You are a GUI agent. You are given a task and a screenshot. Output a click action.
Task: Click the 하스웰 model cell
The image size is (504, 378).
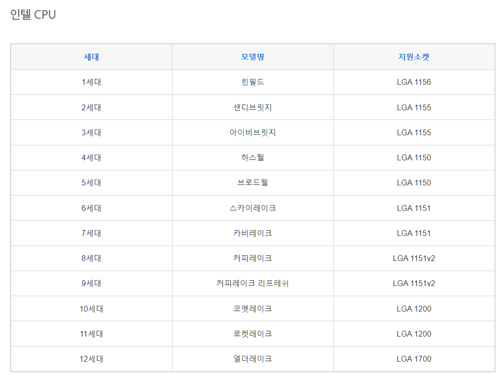coord(252,157)
